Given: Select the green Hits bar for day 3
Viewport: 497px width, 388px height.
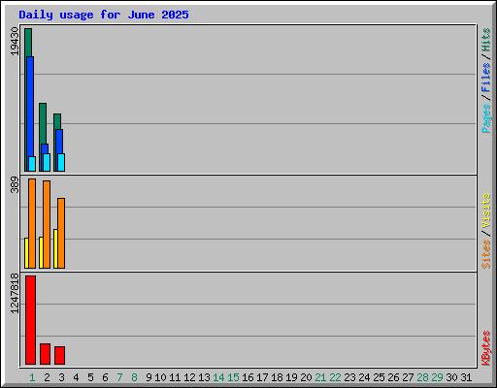Looking at the screenshot, I should point(57,121).
